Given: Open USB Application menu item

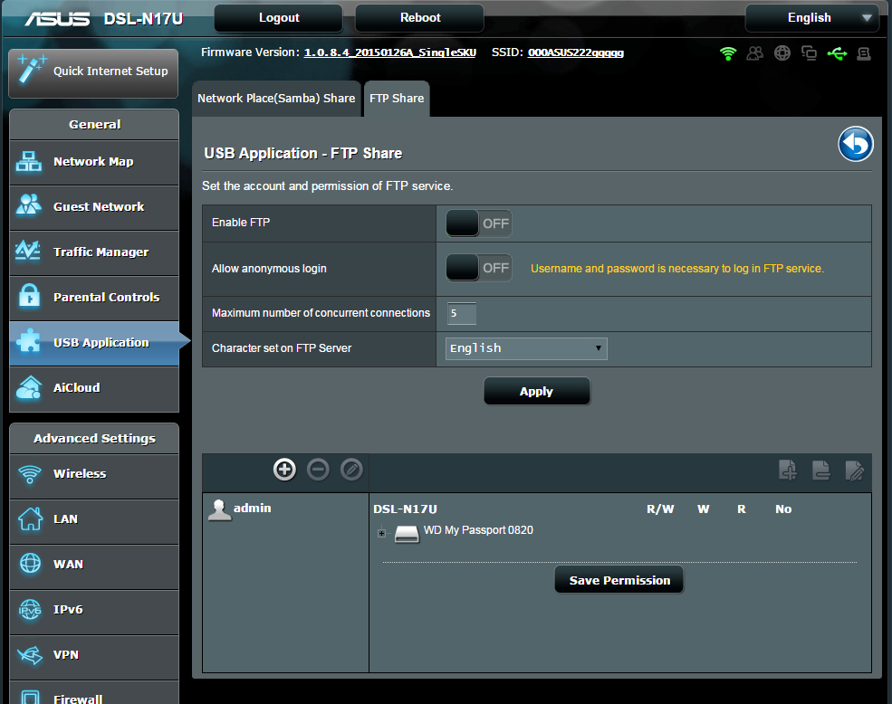Looking at the screenshot, I should pos(94,343).
